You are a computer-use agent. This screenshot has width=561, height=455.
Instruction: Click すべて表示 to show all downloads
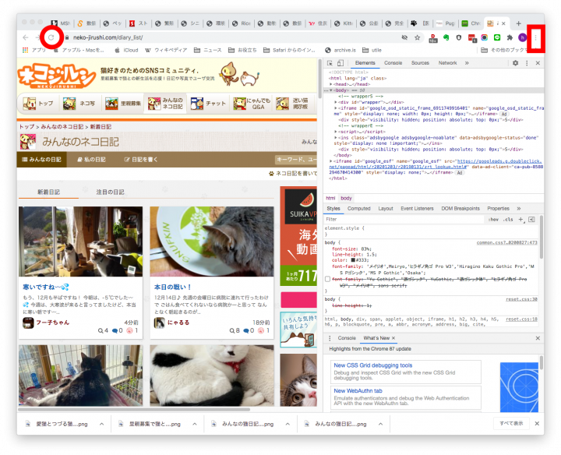tap(511, 423)
